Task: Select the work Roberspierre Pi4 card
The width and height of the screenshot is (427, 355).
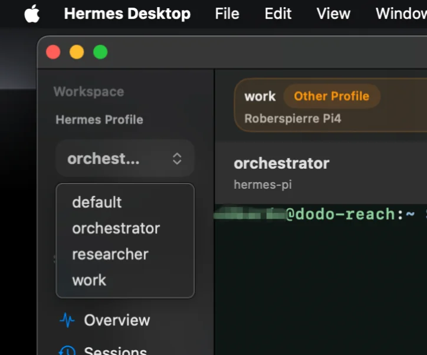Action: (330, 105)
